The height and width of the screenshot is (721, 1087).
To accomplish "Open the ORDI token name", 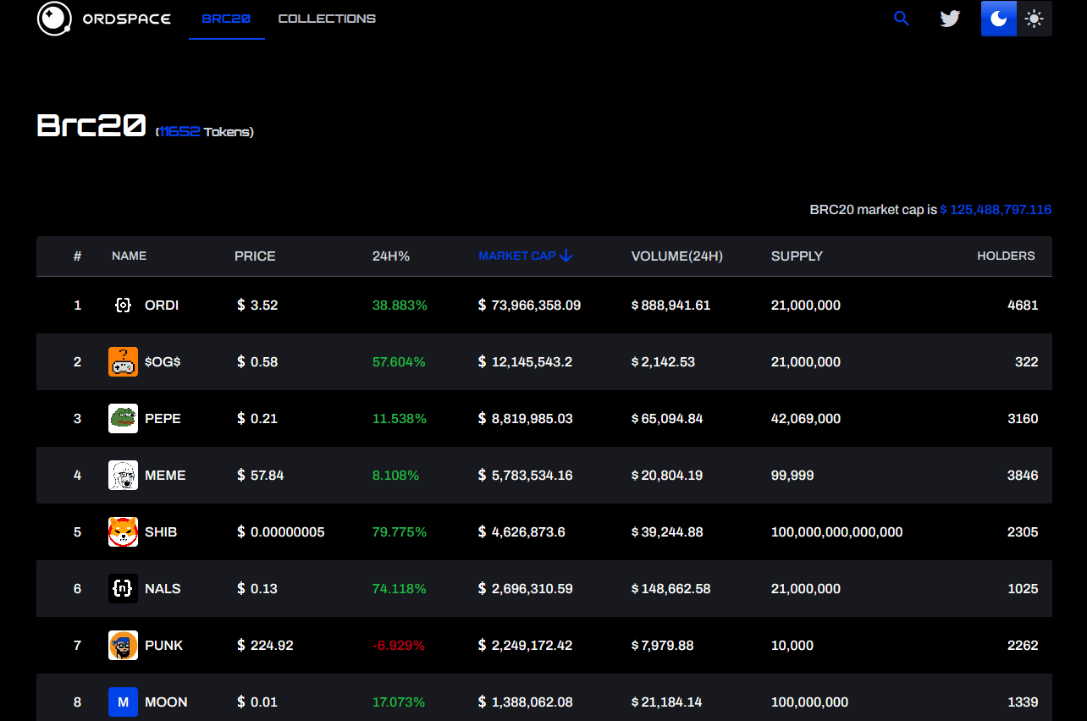I will (162, 305).
